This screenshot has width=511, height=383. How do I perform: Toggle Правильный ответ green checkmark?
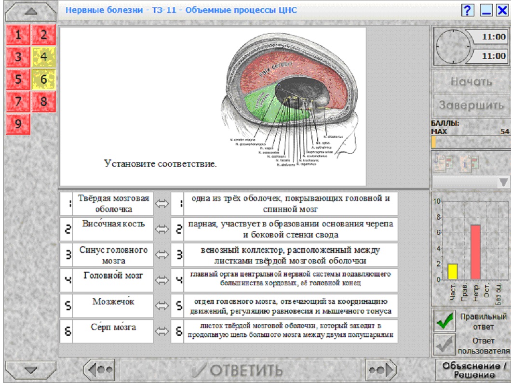444,320
